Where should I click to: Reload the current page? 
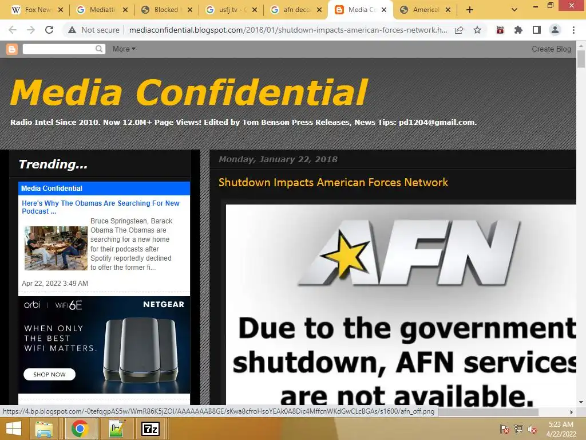click(x=49, y=30)
